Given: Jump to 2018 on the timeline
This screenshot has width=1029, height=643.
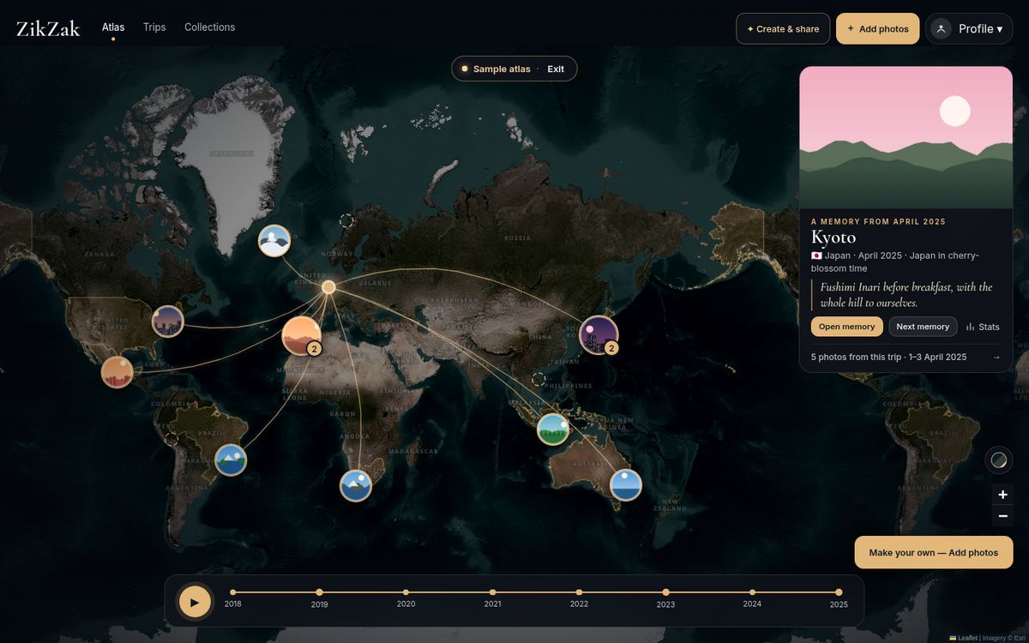Looking at the screenshot, I should (232, 592).
